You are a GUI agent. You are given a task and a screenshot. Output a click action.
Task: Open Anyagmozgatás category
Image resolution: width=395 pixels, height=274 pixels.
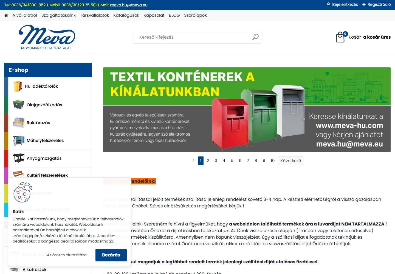48,158
